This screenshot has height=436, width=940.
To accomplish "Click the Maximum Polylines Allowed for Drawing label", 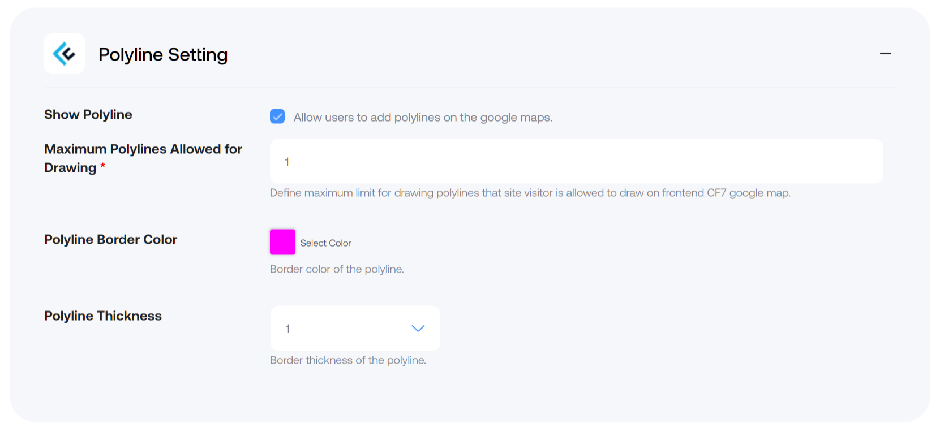I will (143, 158).
